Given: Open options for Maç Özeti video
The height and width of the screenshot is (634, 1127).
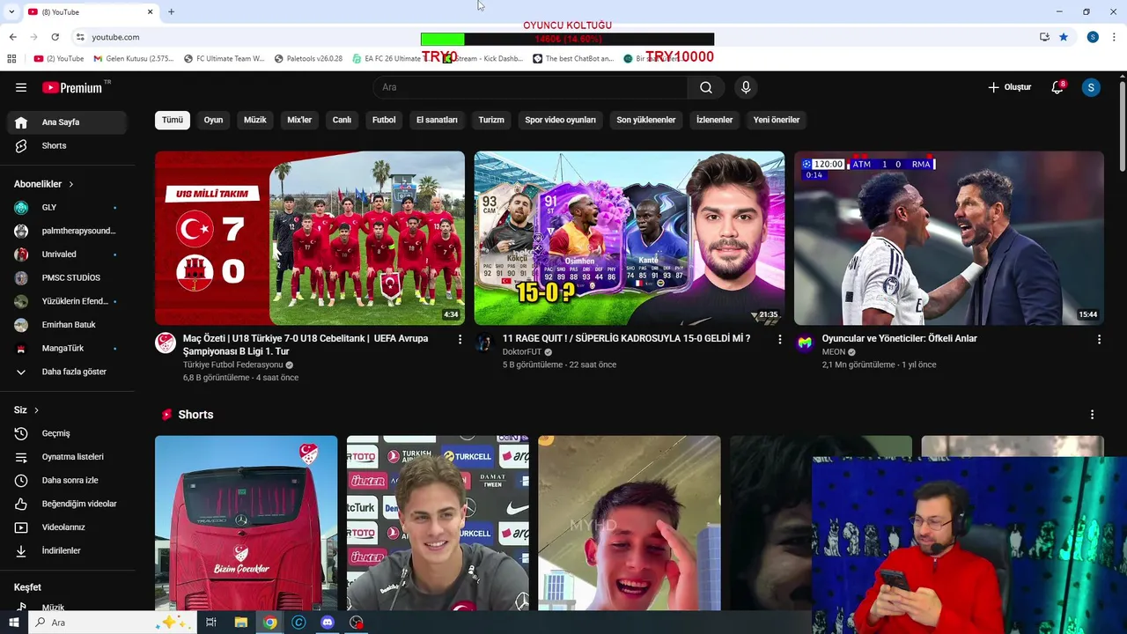Looking at the screenshot, I should pyautogui.click(x=460, y=339).
